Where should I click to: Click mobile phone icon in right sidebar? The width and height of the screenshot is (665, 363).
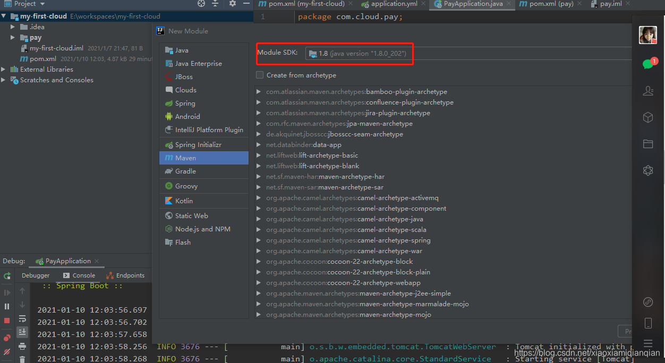(x=648, y=323)
